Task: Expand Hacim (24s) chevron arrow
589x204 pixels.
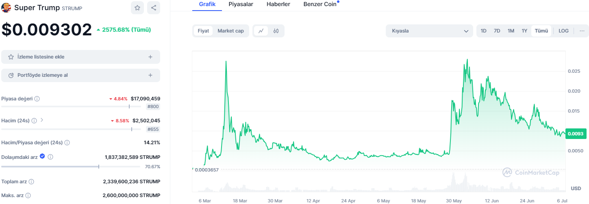Action: 42,120
